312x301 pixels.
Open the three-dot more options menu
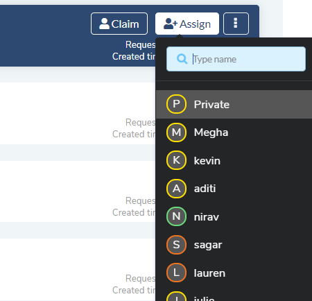tap(236, 24)
